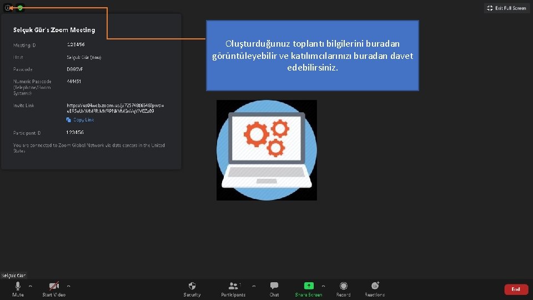Click the Passcode value D8GSvF

coord(75,69)
